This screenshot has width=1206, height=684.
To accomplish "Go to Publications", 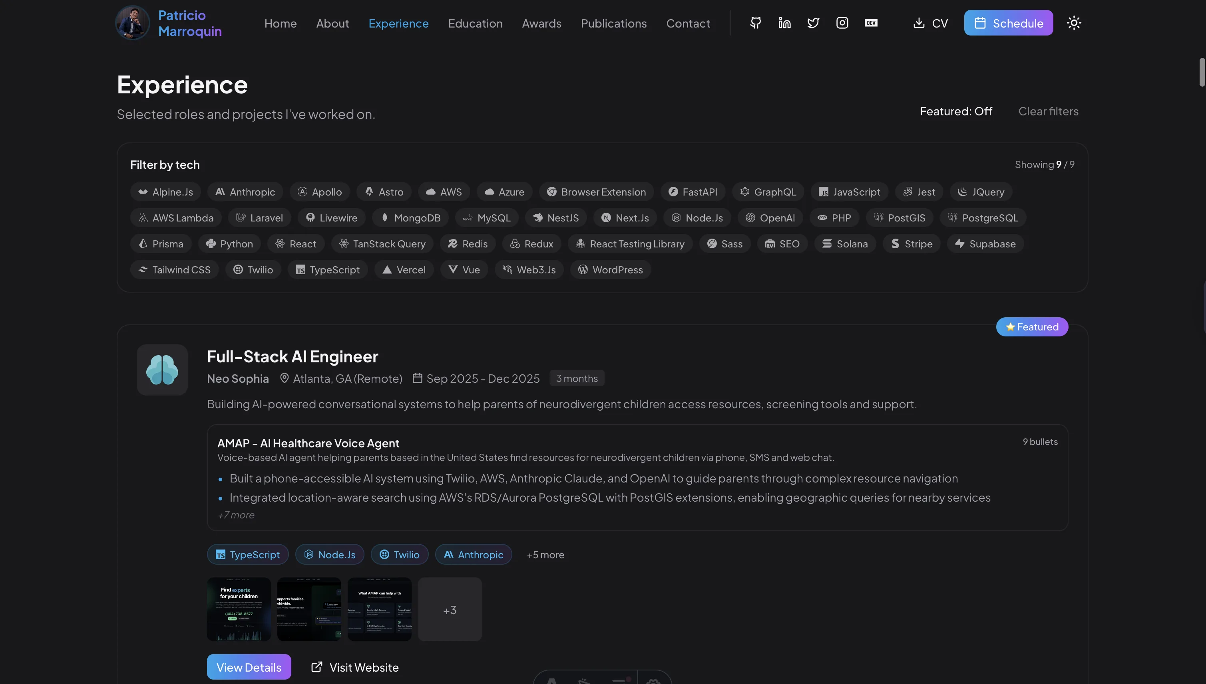I will pos(613,23).
